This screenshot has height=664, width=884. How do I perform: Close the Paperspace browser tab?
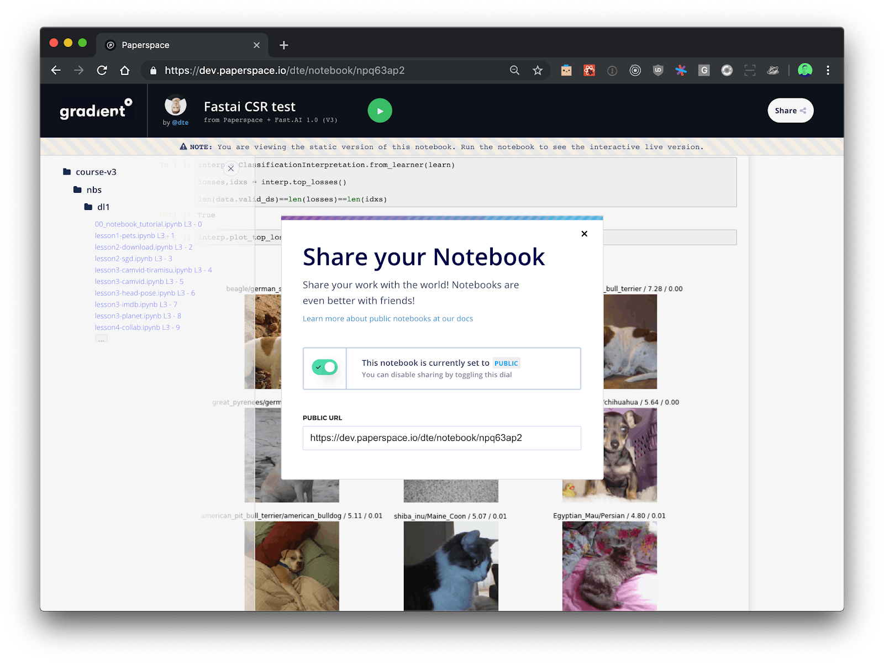256,45
